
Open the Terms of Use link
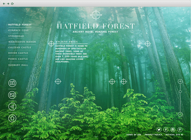[x=134, y=135]
